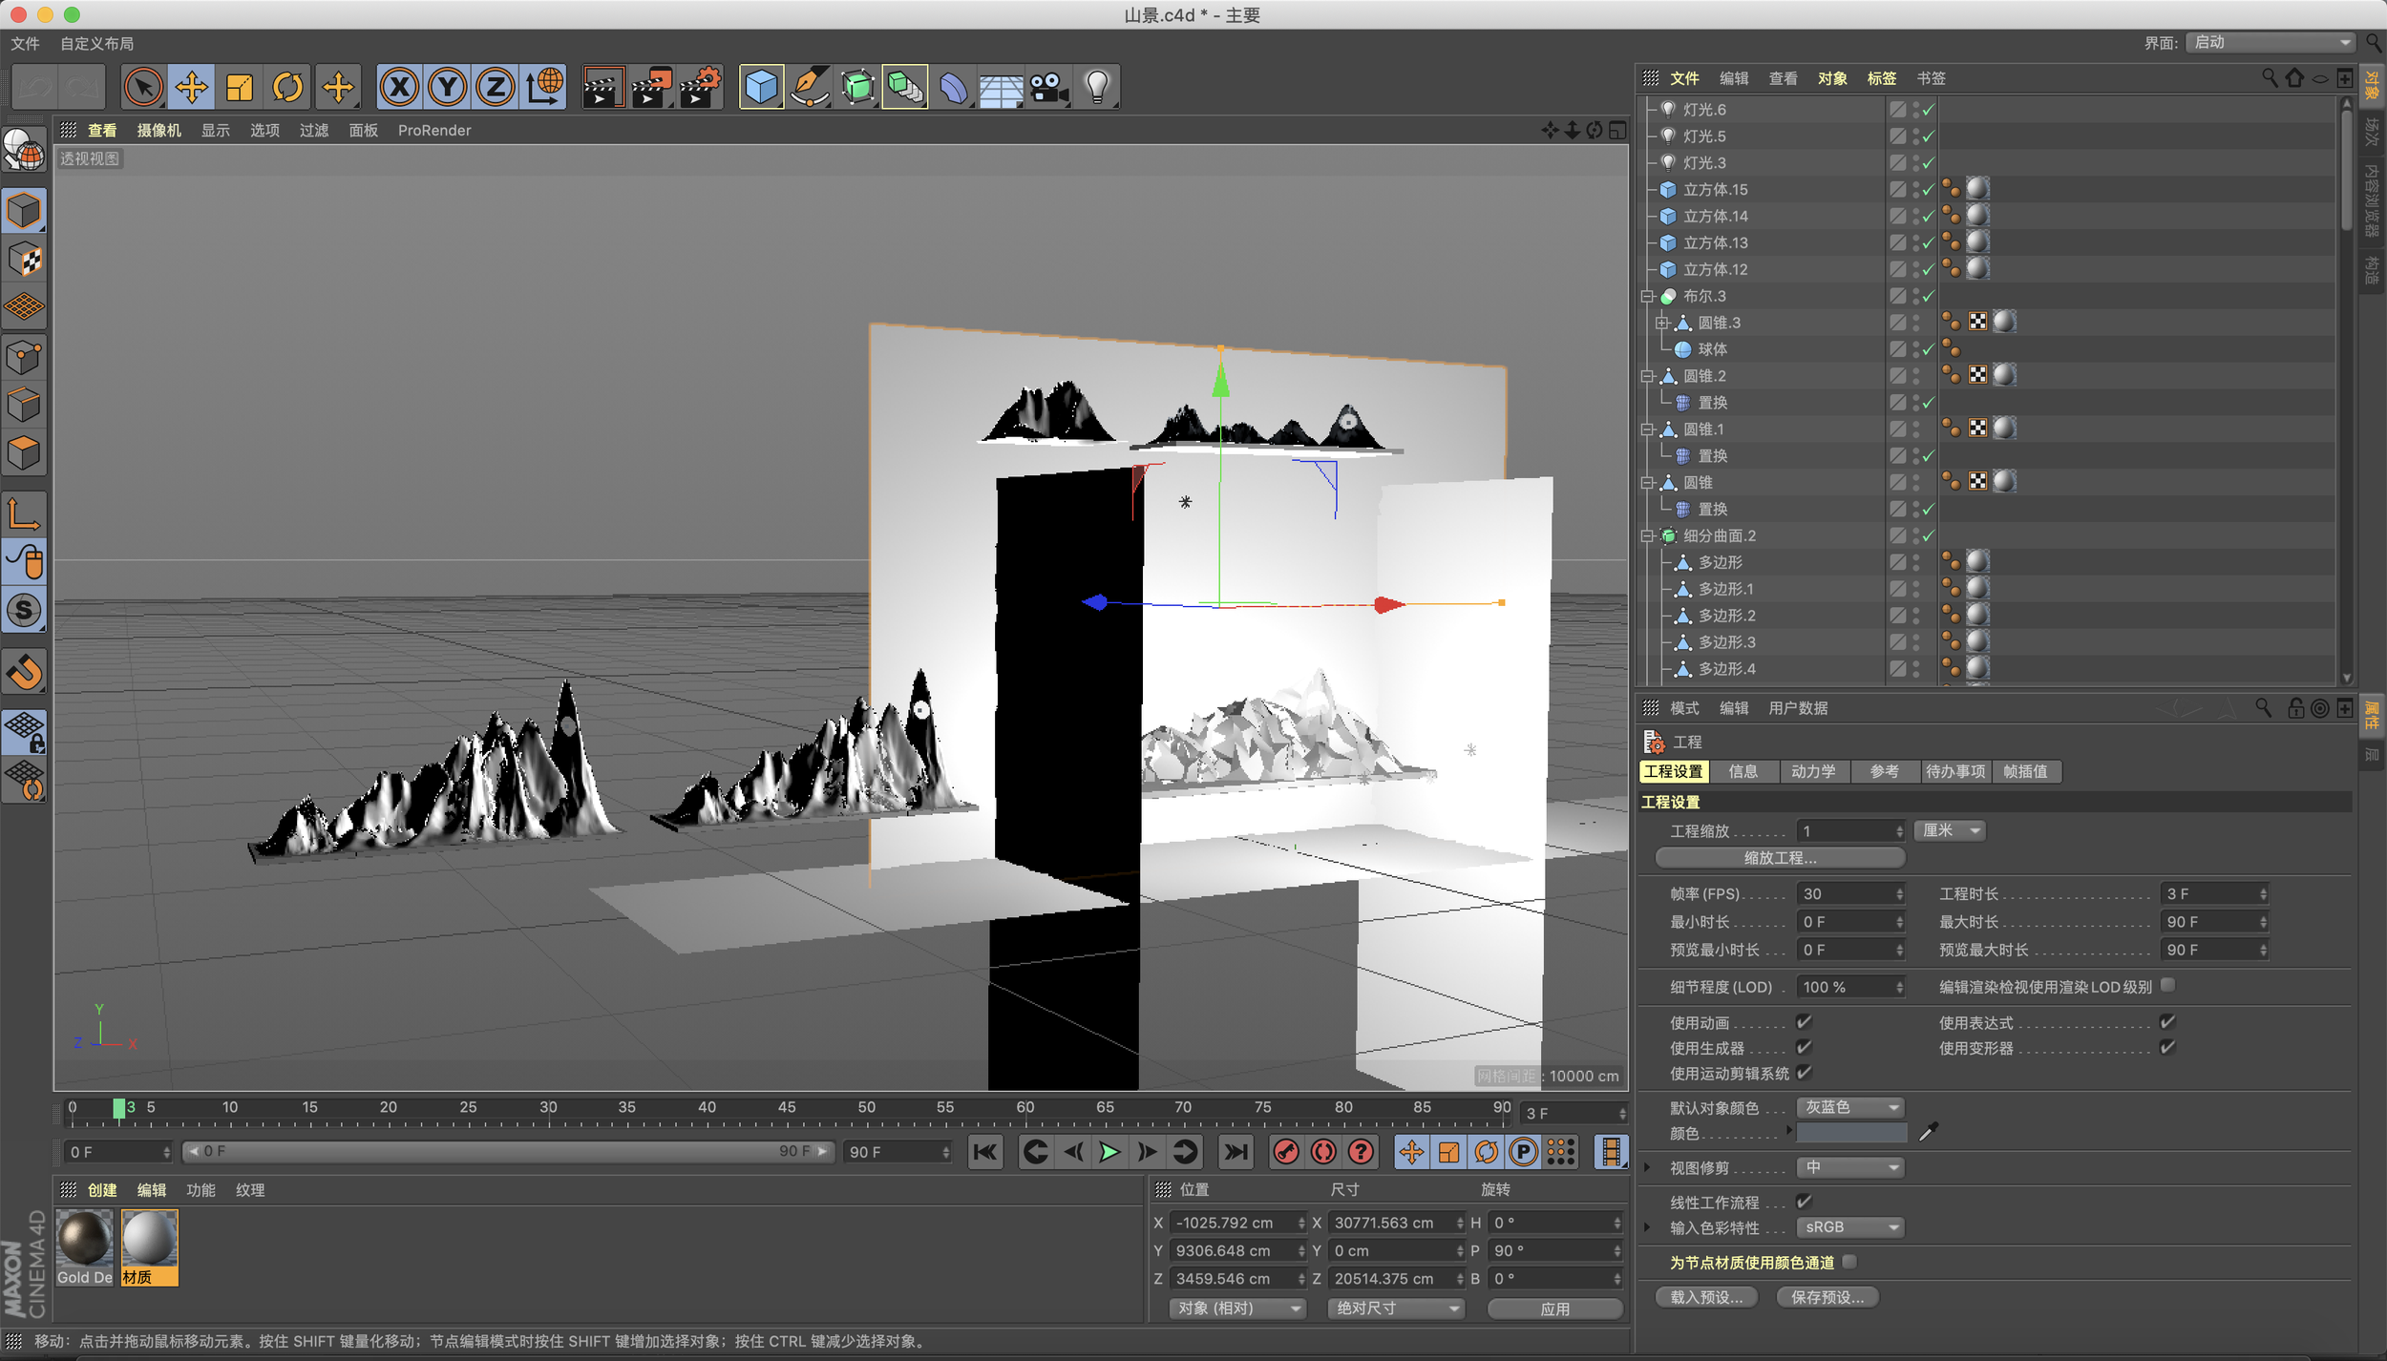Toggle Z axis lock
The height and width of the screenshot is (1361, 2387).
496,88
